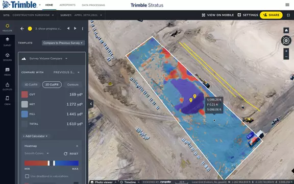Click the measurement name '3. show progress v...'
This screenshot has height=184, width=294.
[48, 29]
